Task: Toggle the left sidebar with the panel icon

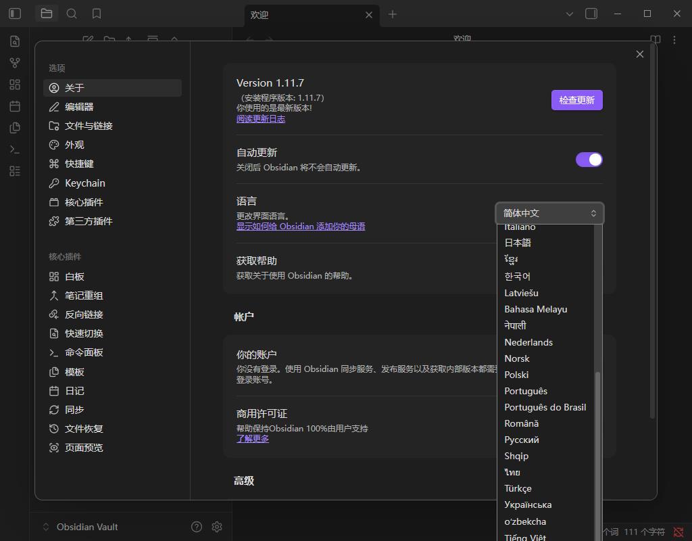Action: point(14,14)
